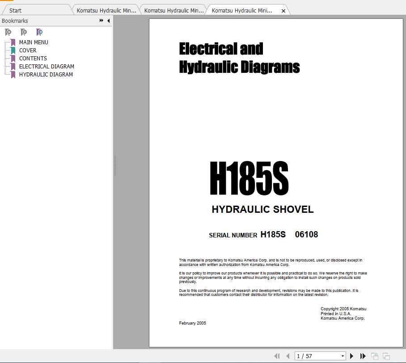This screenshot has height=363, width=406.
Task: Click the Bookmarks panel title
Action: (x=15, y=21)
